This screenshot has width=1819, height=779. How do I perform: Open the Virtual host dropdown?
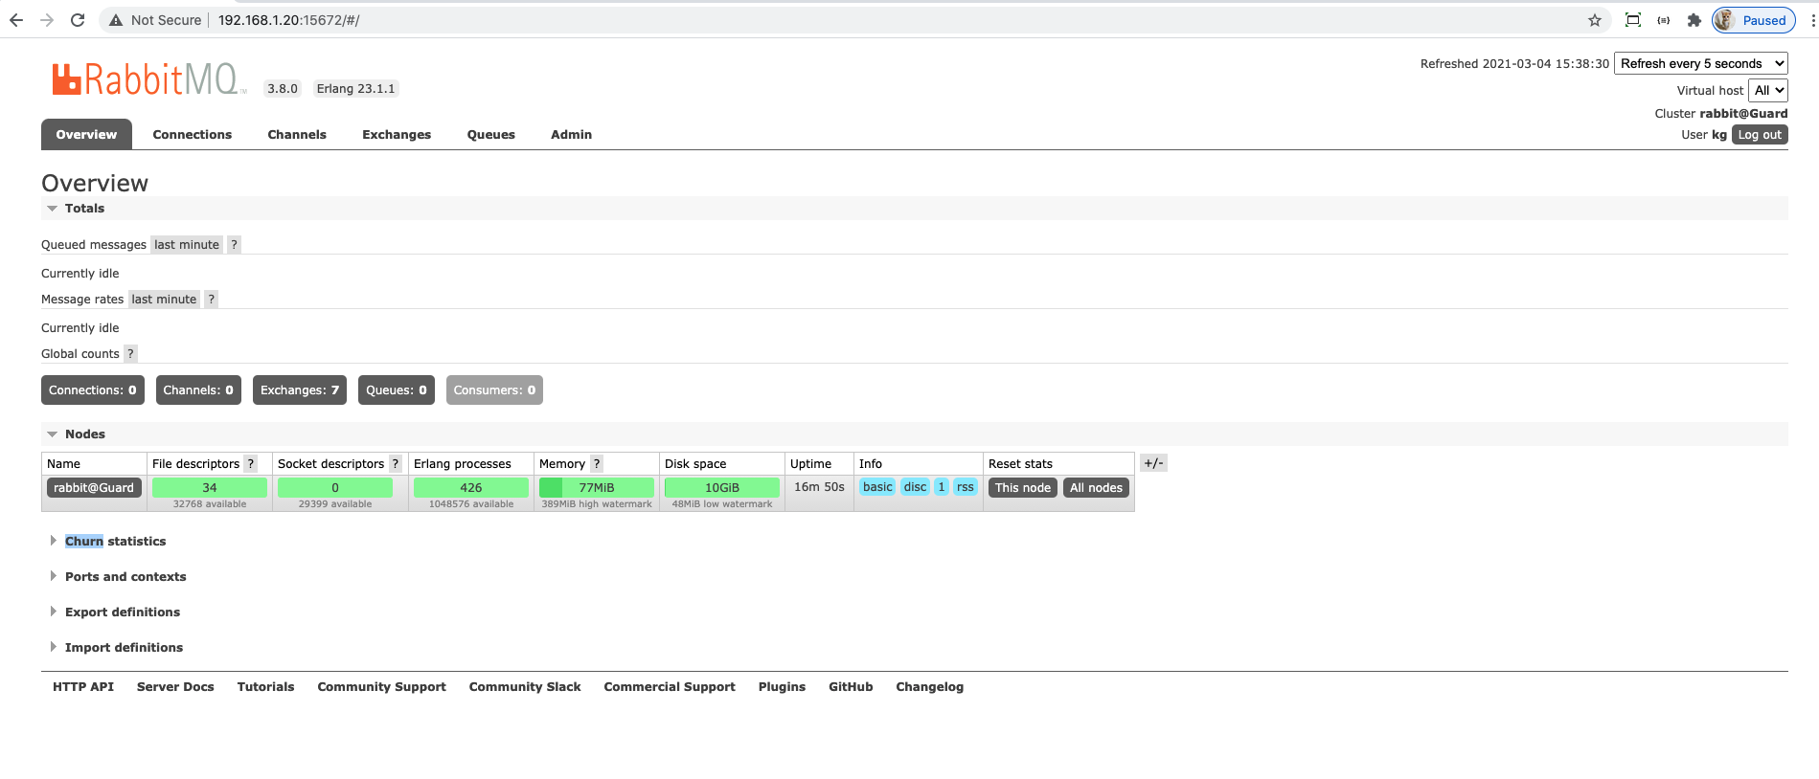[1768, 90]
